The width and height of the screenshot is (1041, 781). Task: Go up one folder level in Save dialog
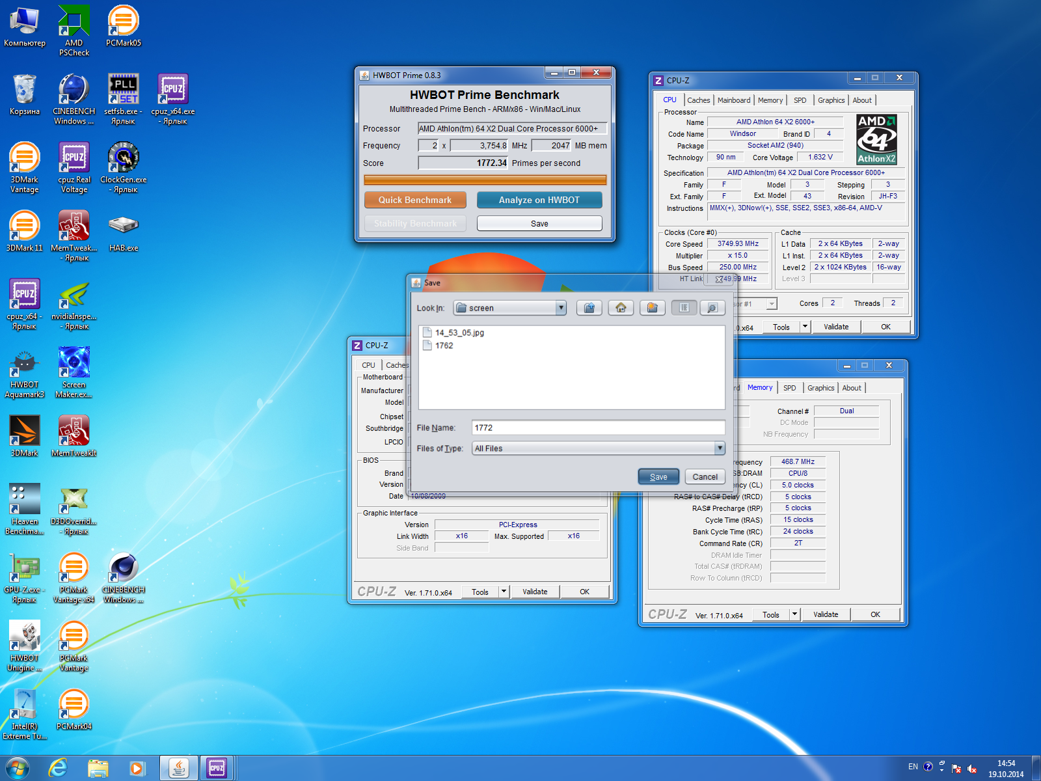coord(589,308)
